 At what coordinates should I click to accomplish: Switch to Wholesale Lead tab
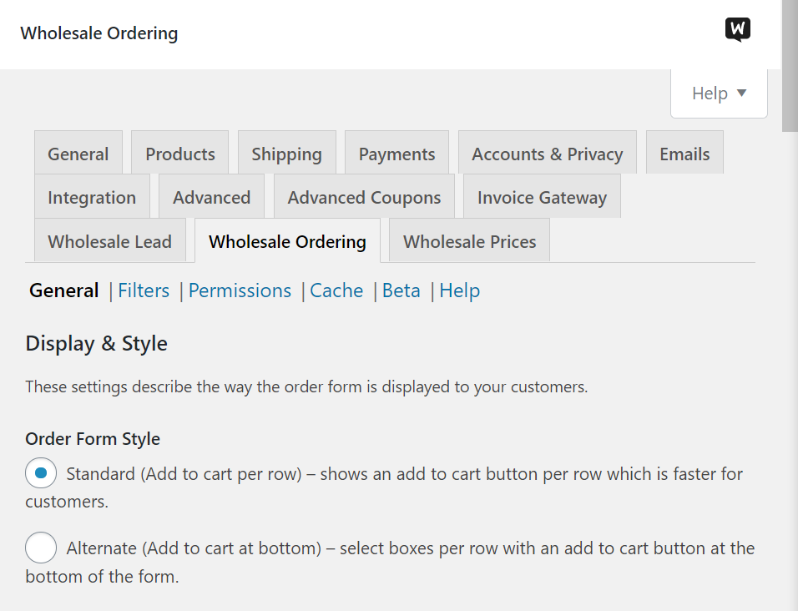pyautogui.click(x=109, y=241)
